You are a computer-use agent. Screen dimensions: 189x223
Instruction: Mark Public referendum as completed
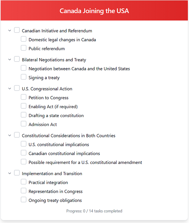tap(23, 48)
